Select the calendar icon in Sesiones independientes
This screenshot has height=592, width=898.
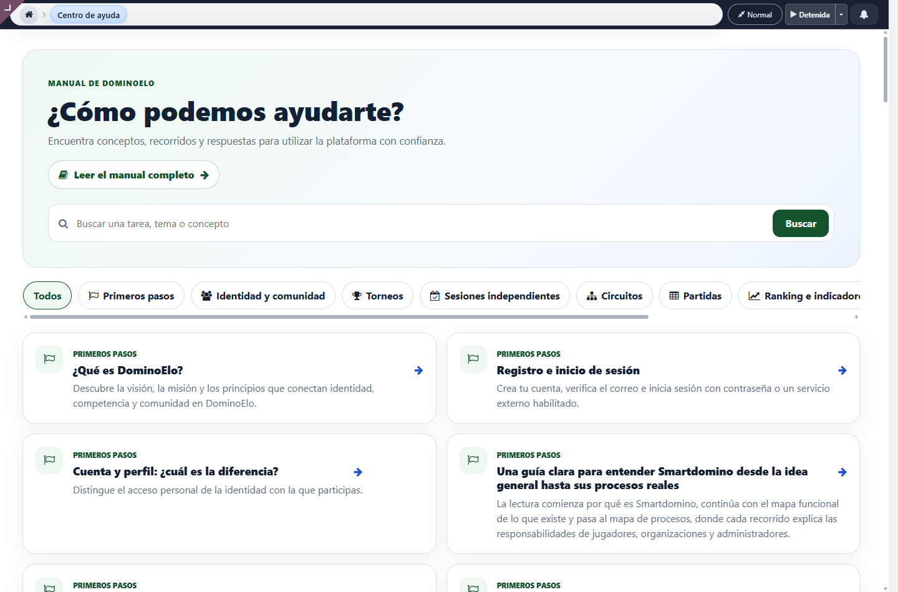pyautogui.click(x=435, y=296)
